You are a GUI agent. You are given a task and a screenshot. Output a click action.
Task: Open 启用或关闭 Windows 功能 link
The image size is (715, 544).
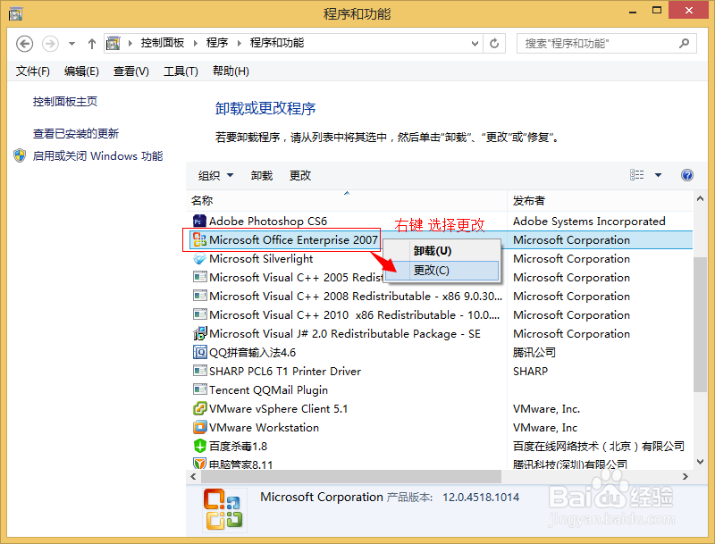pyautogui.click(x=97, y=155)
